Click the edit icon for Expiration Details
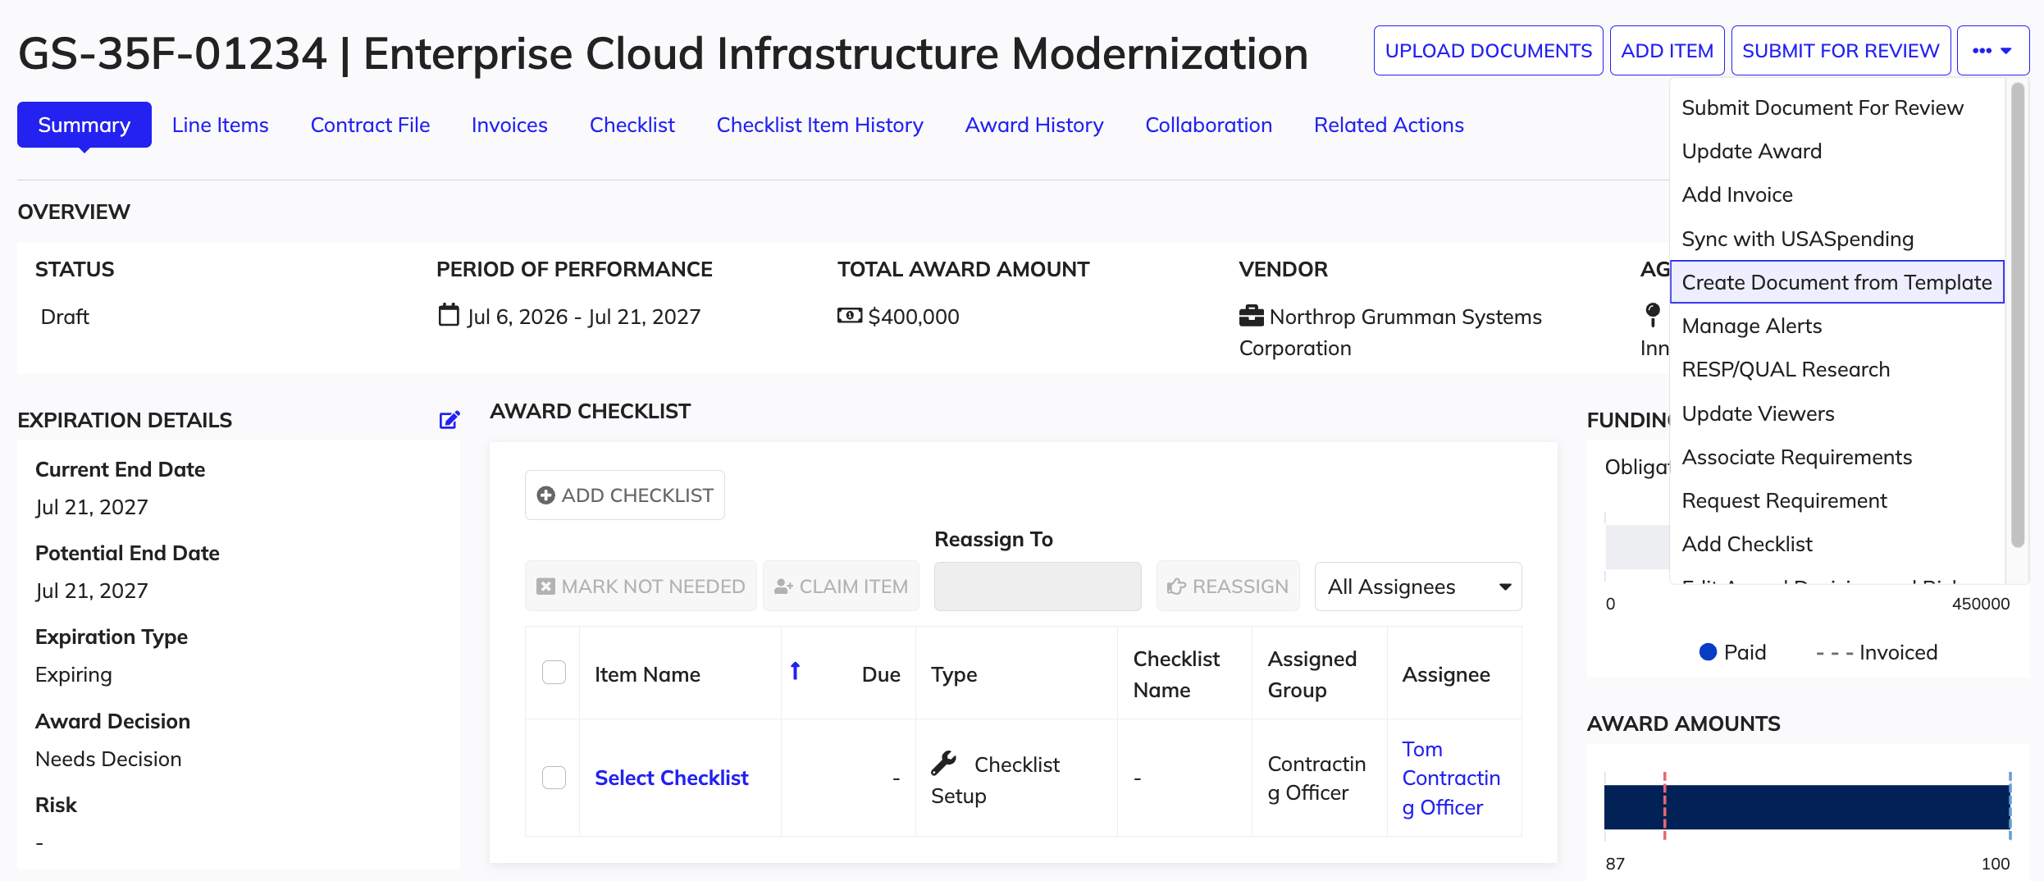 tap(449, 420)
